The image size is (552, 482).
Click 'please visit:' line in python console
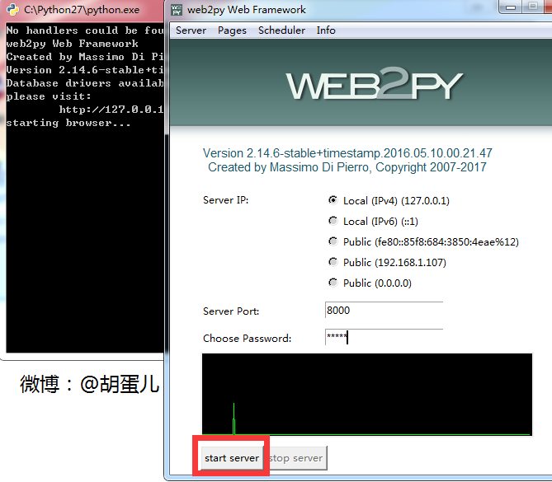click(x=49, y=96)
